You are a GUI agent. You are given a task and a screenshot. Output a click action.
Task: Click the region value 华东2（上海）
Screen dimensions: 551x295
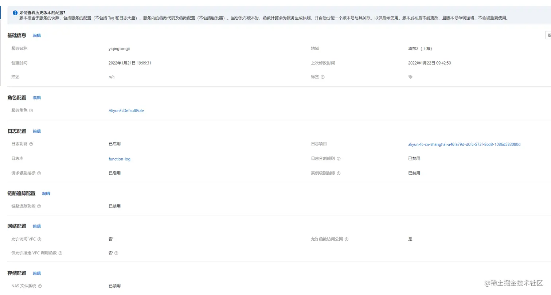click(x=420, y=48)
